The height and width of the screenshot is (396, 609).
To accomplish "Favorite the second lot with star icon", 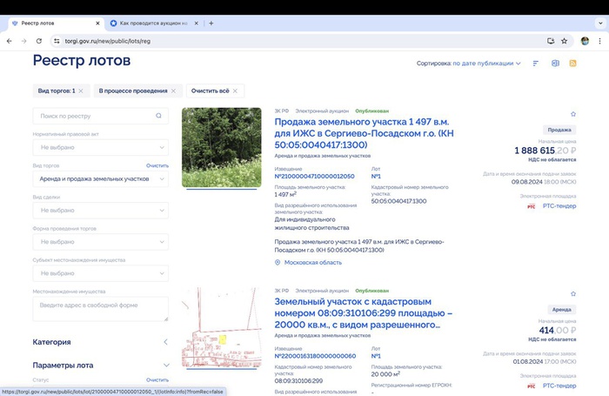I will tap(573, 294).
